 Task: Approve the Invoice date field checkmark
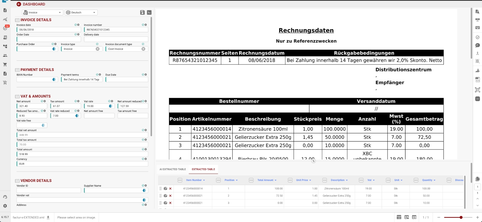coord(76,25)
